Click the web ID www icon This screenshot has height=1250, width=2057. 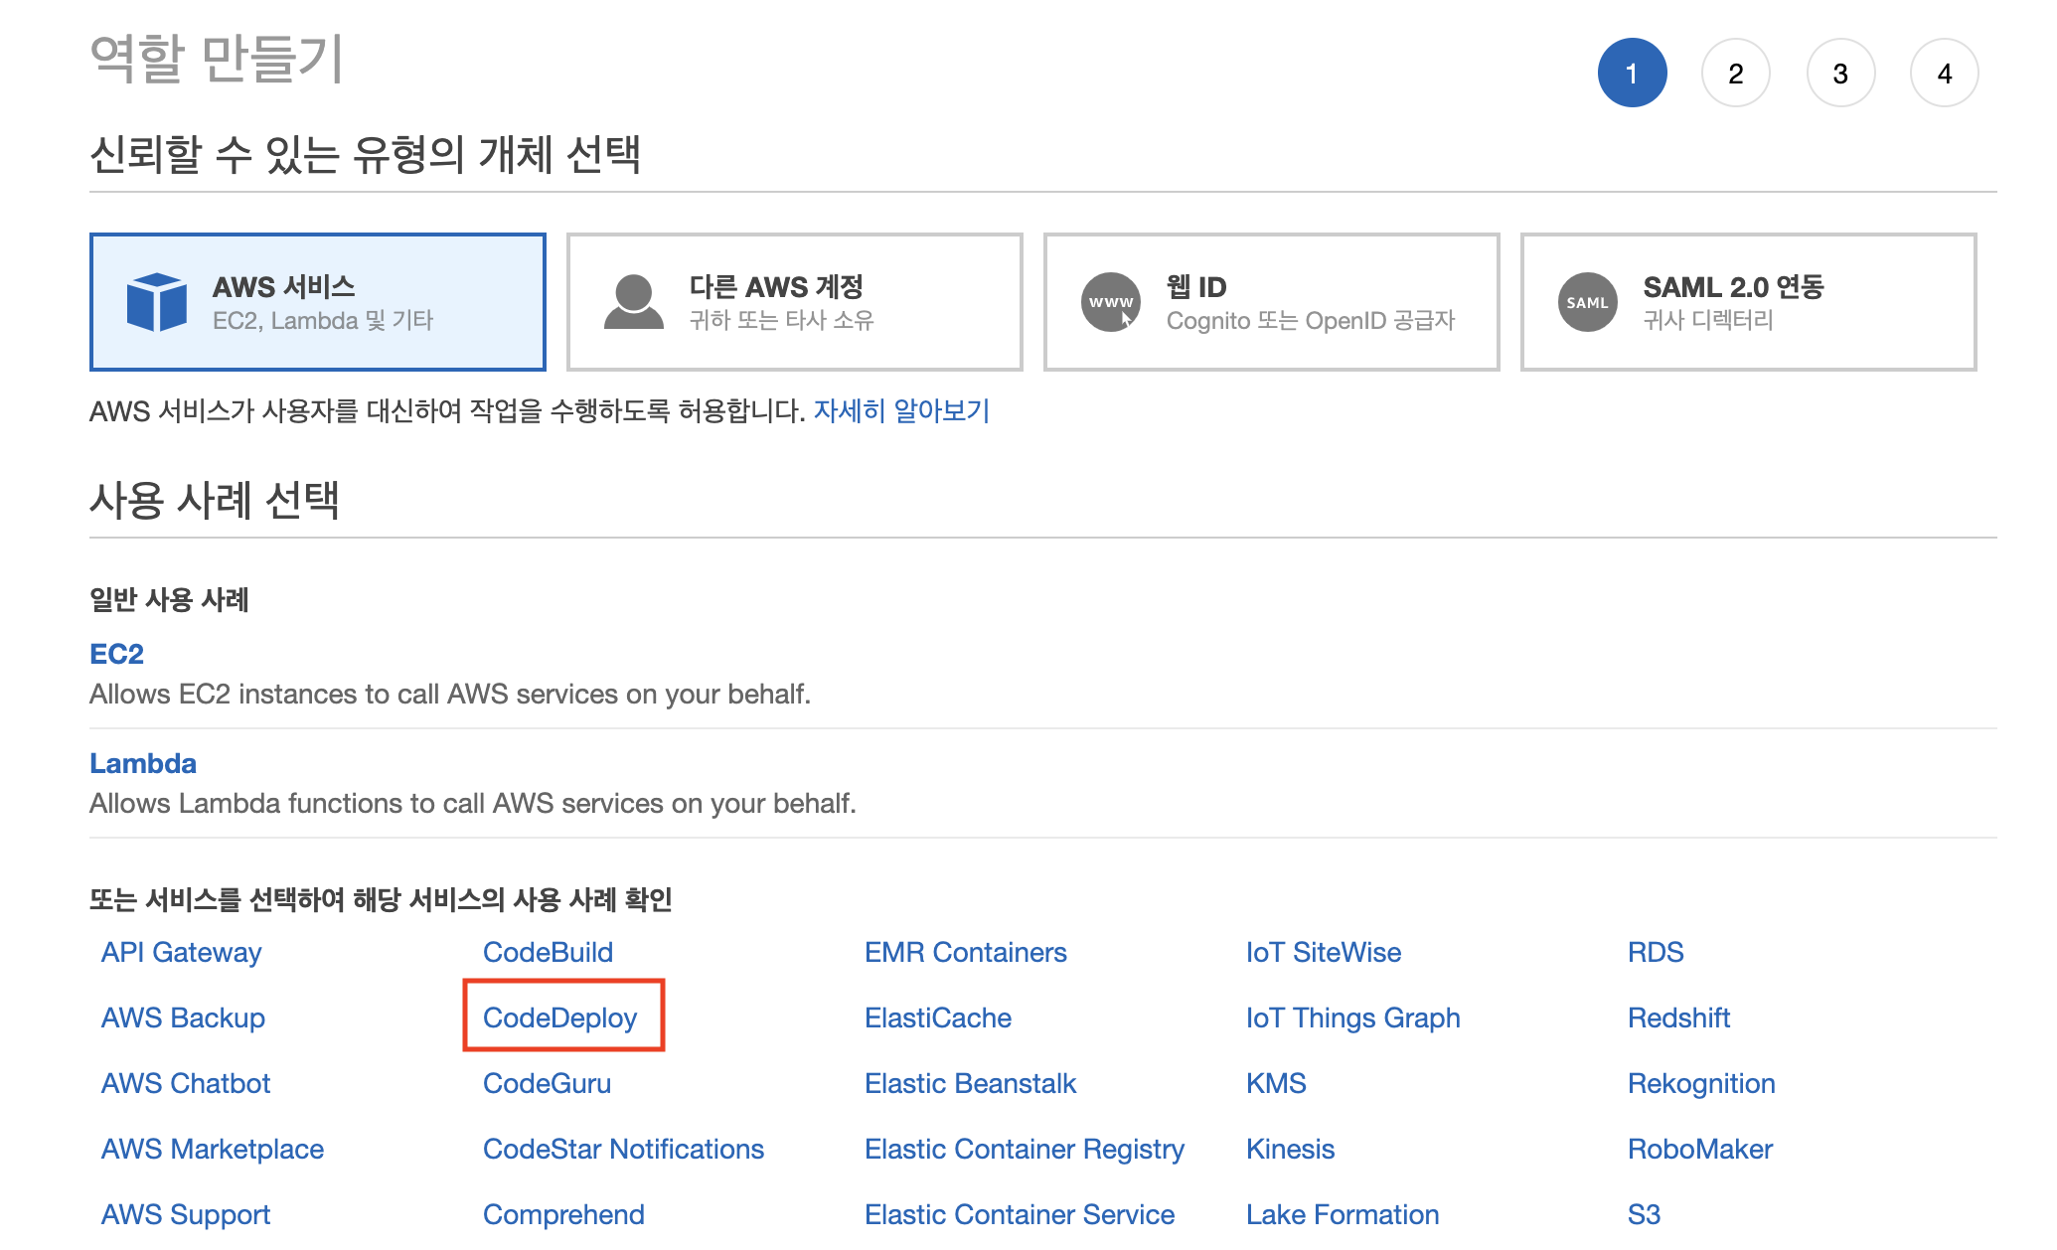click(1110, 302)
